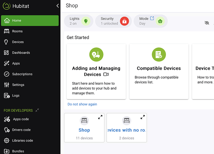Click the Devices light bulb icon
The image size is (214, 154).
(6, 42)
